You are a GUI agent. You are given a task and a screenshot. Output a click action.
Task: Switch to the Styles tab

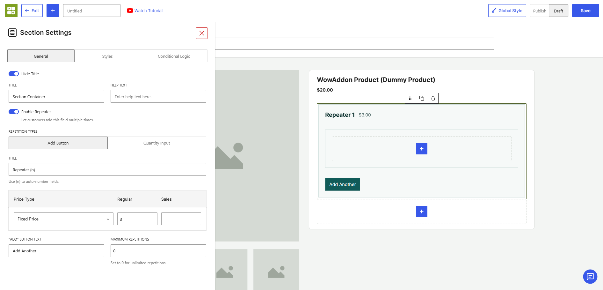point(107,56)
